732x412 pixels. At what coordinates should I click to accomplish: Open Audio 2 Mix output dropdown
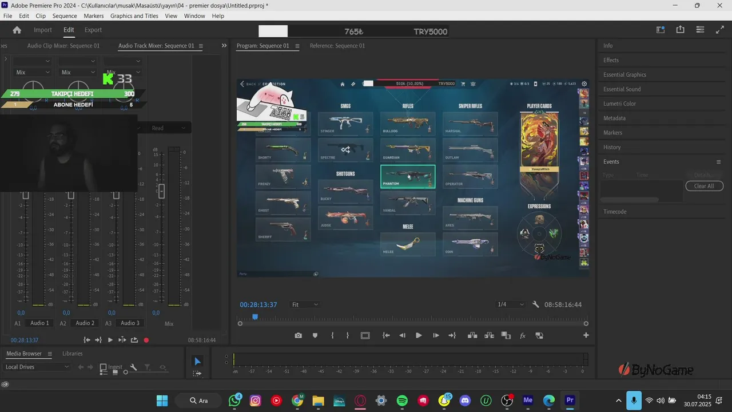pyautogui.click(x=78, y=72)
